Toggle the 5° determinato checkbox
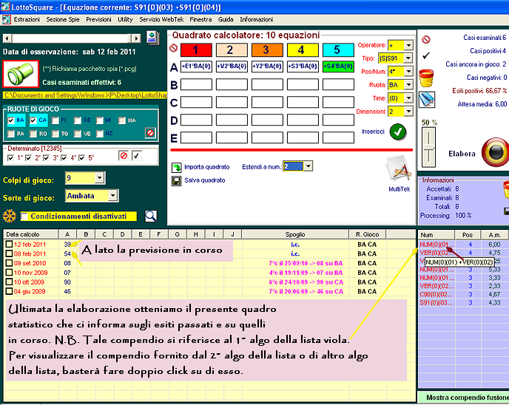The width and height of the screenshot is (509, 405). coord(81,158)
